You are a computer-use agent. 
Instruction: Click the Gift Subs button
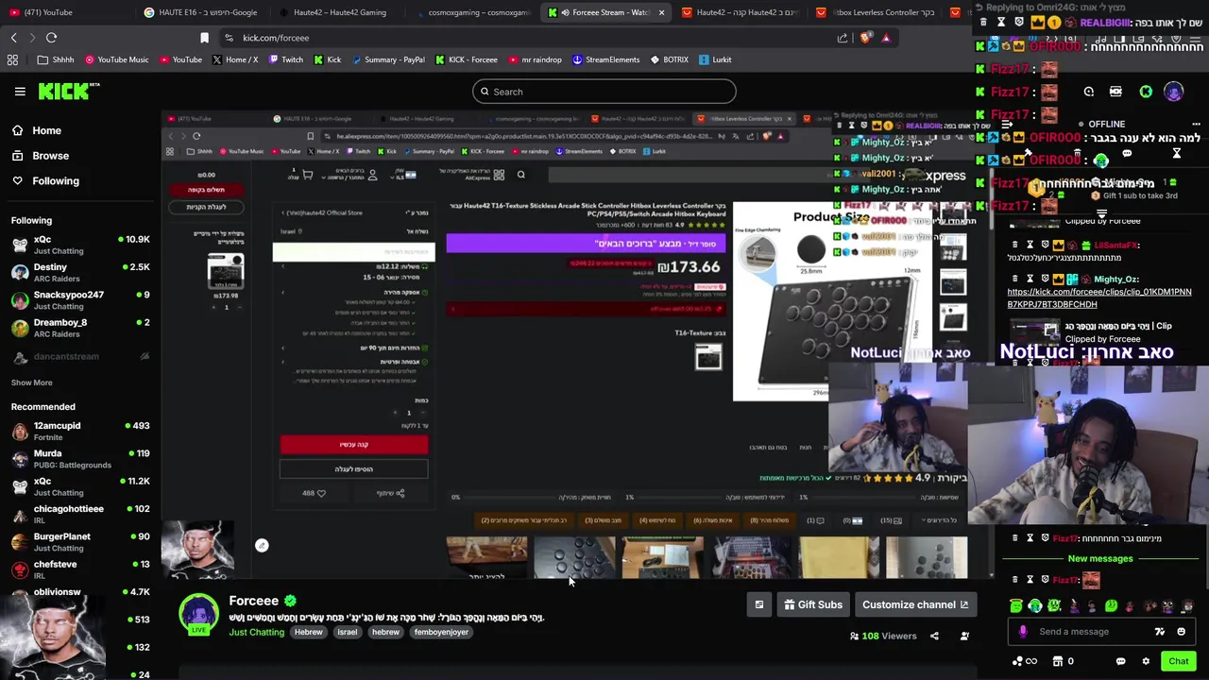pyautogui.click(x=813, y=604)
